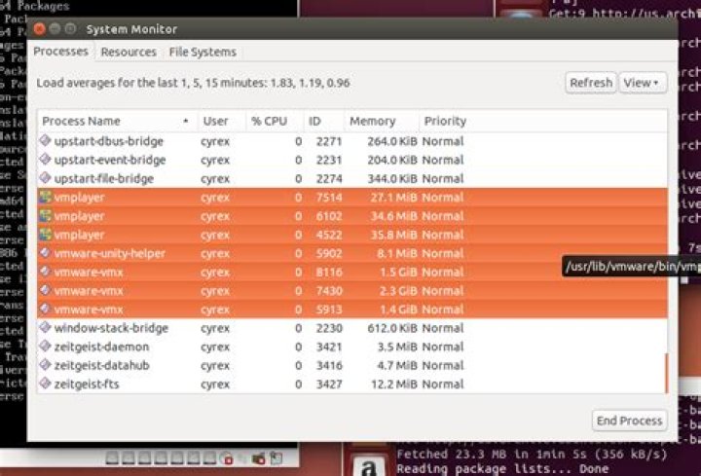The height and width of the screenshot is (476, 701).
Task: Open the Amazon launcher icon behind System Monitor
Action: click(x=368, y=465)
